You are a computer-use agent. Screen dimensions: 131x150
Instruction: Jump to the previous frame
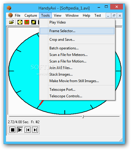tap(28, 130)
